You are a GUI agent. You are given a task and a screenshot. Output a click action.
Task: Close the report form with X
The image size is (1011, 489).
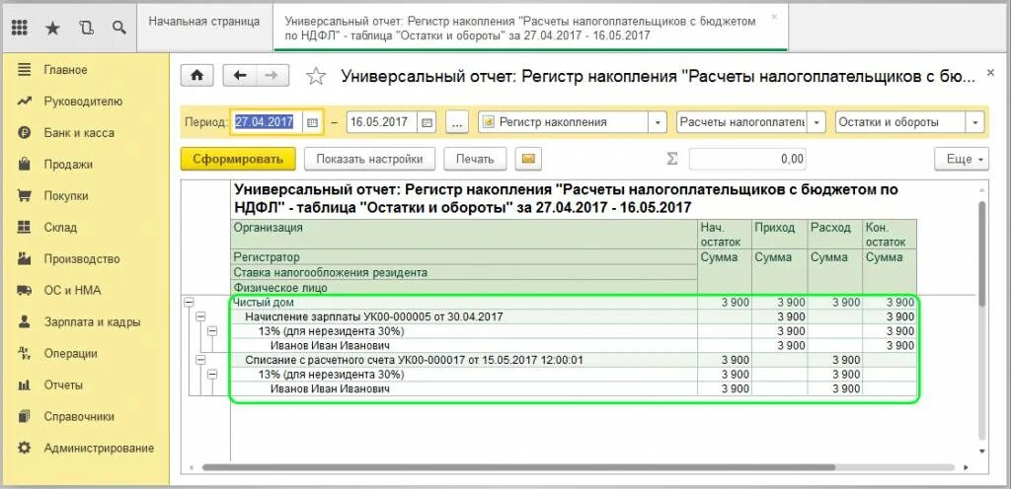(x=991, y=74)
